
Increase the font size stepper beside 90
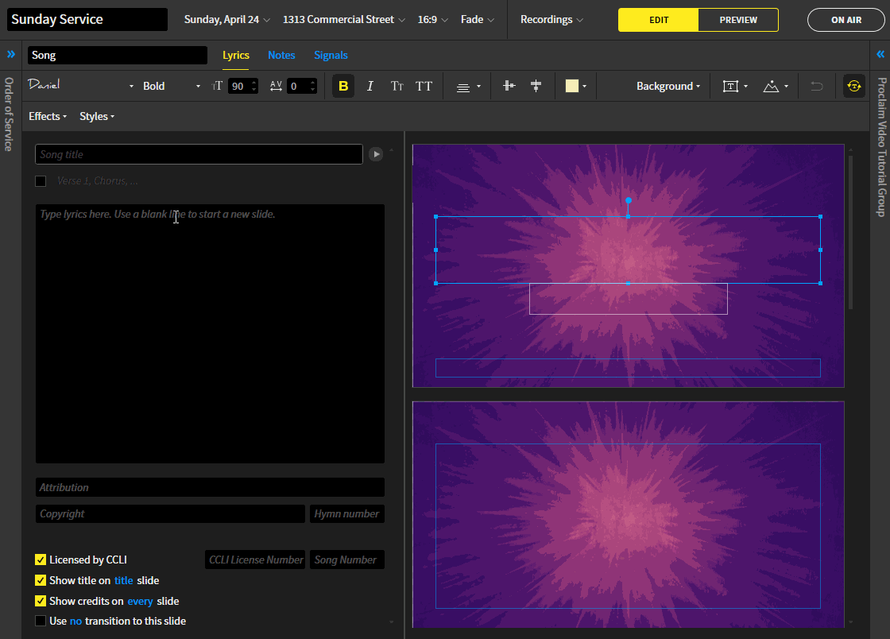click(x=253, y=83)
